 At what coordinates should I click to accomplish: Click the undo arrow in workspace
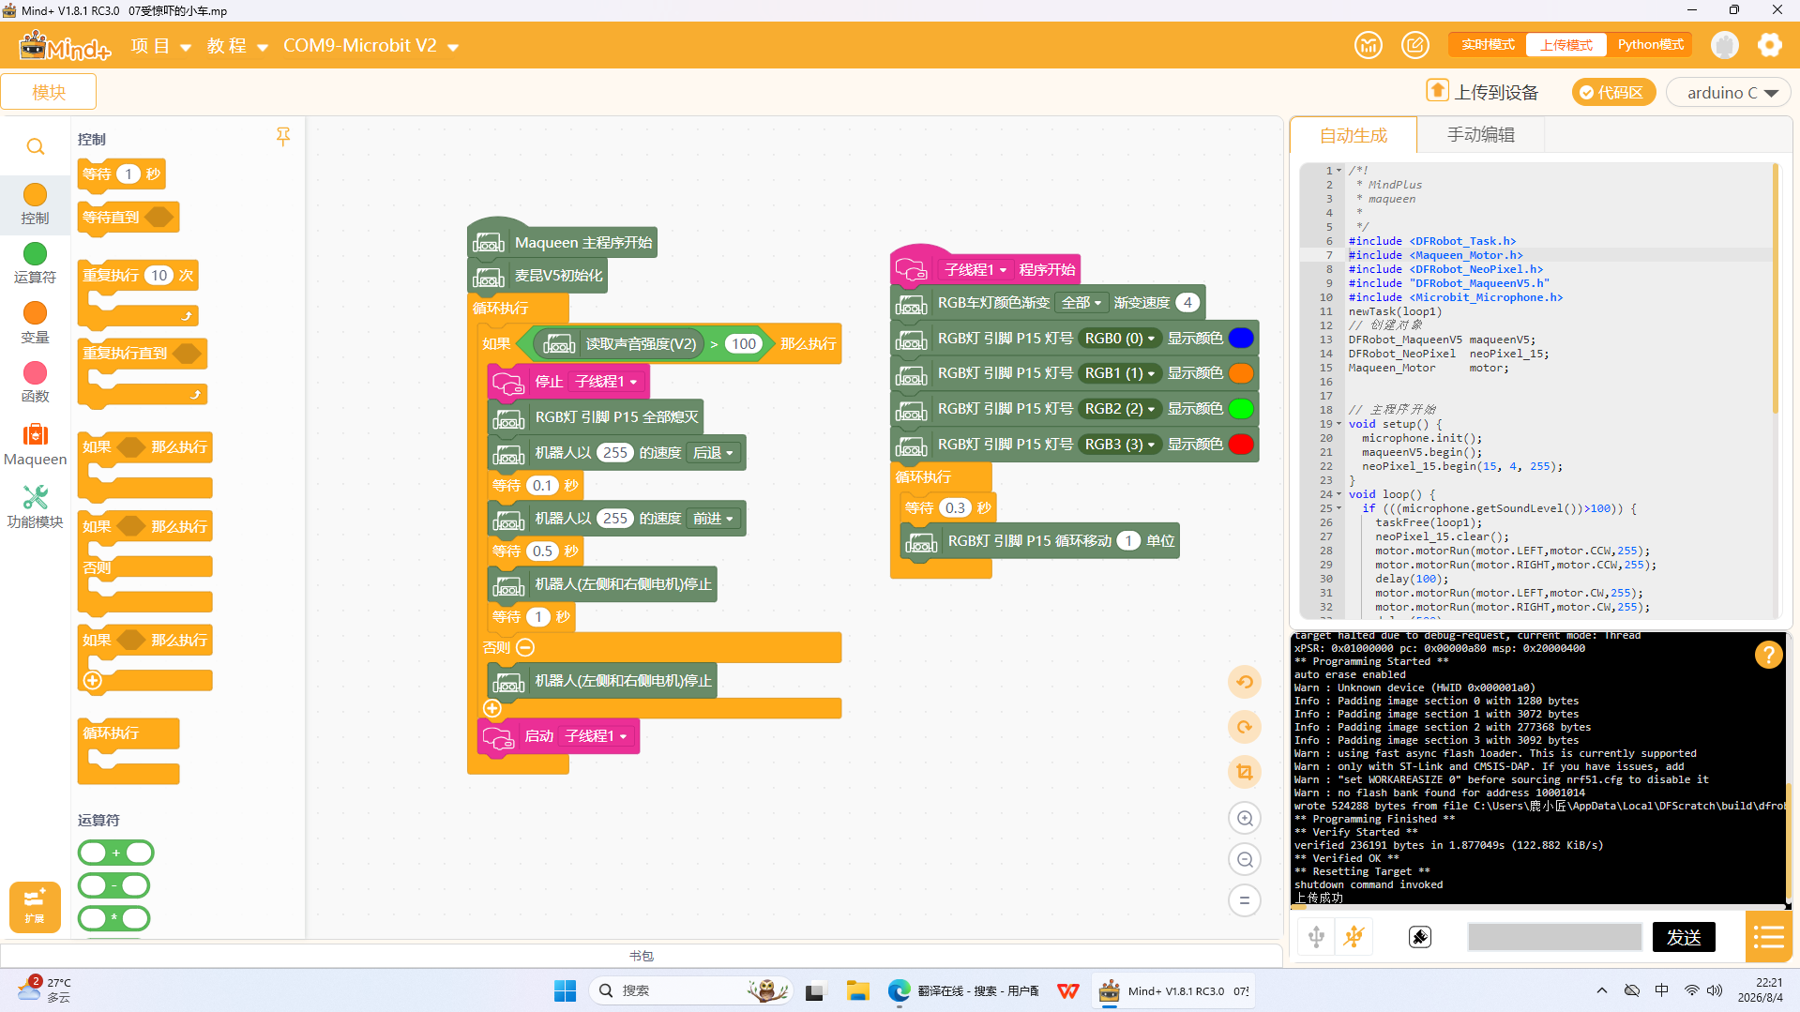click(1245, 682)
